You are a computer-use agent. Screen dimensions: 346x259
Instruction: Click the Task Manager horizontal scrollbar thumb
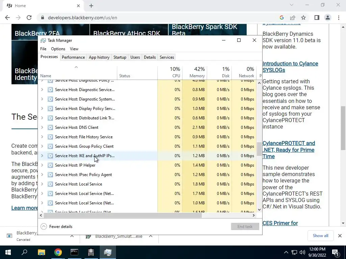point(123,215)
